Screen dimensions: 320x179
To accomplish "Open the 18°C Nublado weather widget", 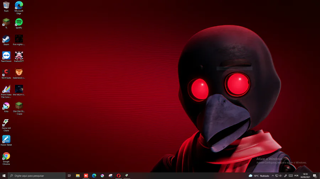I will 259,176.
